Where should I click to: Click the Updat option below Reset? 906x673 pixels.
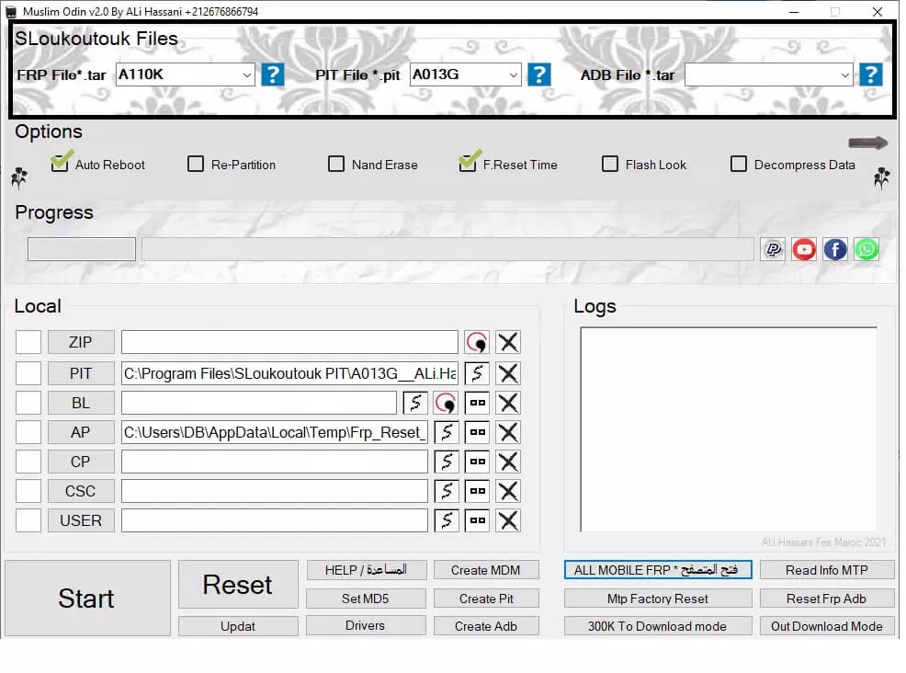pyautogui.click(x=237, y=626)
